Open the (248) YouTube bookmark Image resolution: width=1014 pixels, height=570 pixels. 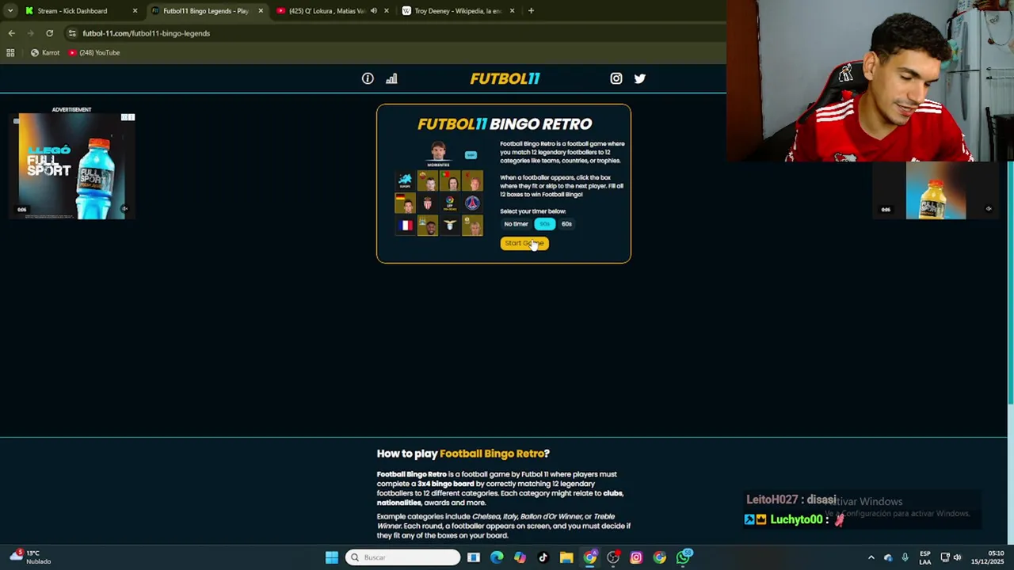click(x=94, y=53)
